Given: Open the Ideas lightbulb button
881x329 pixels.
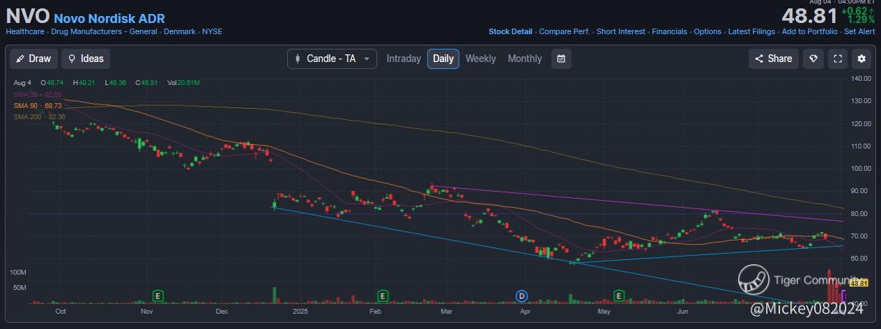Looking at the screenshot, I should [86, 59].
